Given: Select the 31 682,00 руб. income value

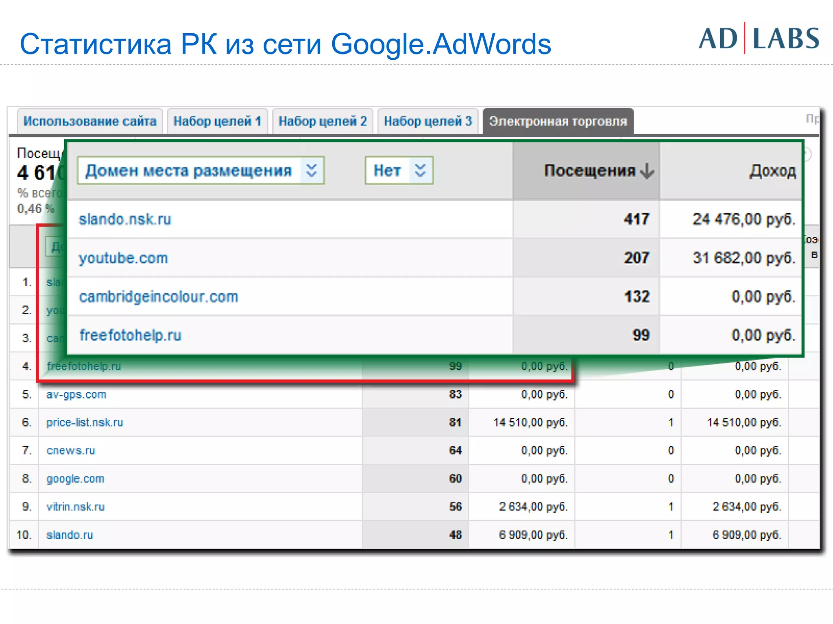Looking at the screenshot, I should click(744, 258).
